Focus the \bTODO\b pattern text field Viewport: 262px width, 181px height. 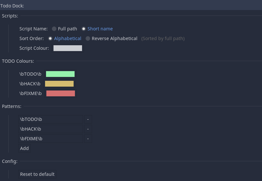coord(51,119)
